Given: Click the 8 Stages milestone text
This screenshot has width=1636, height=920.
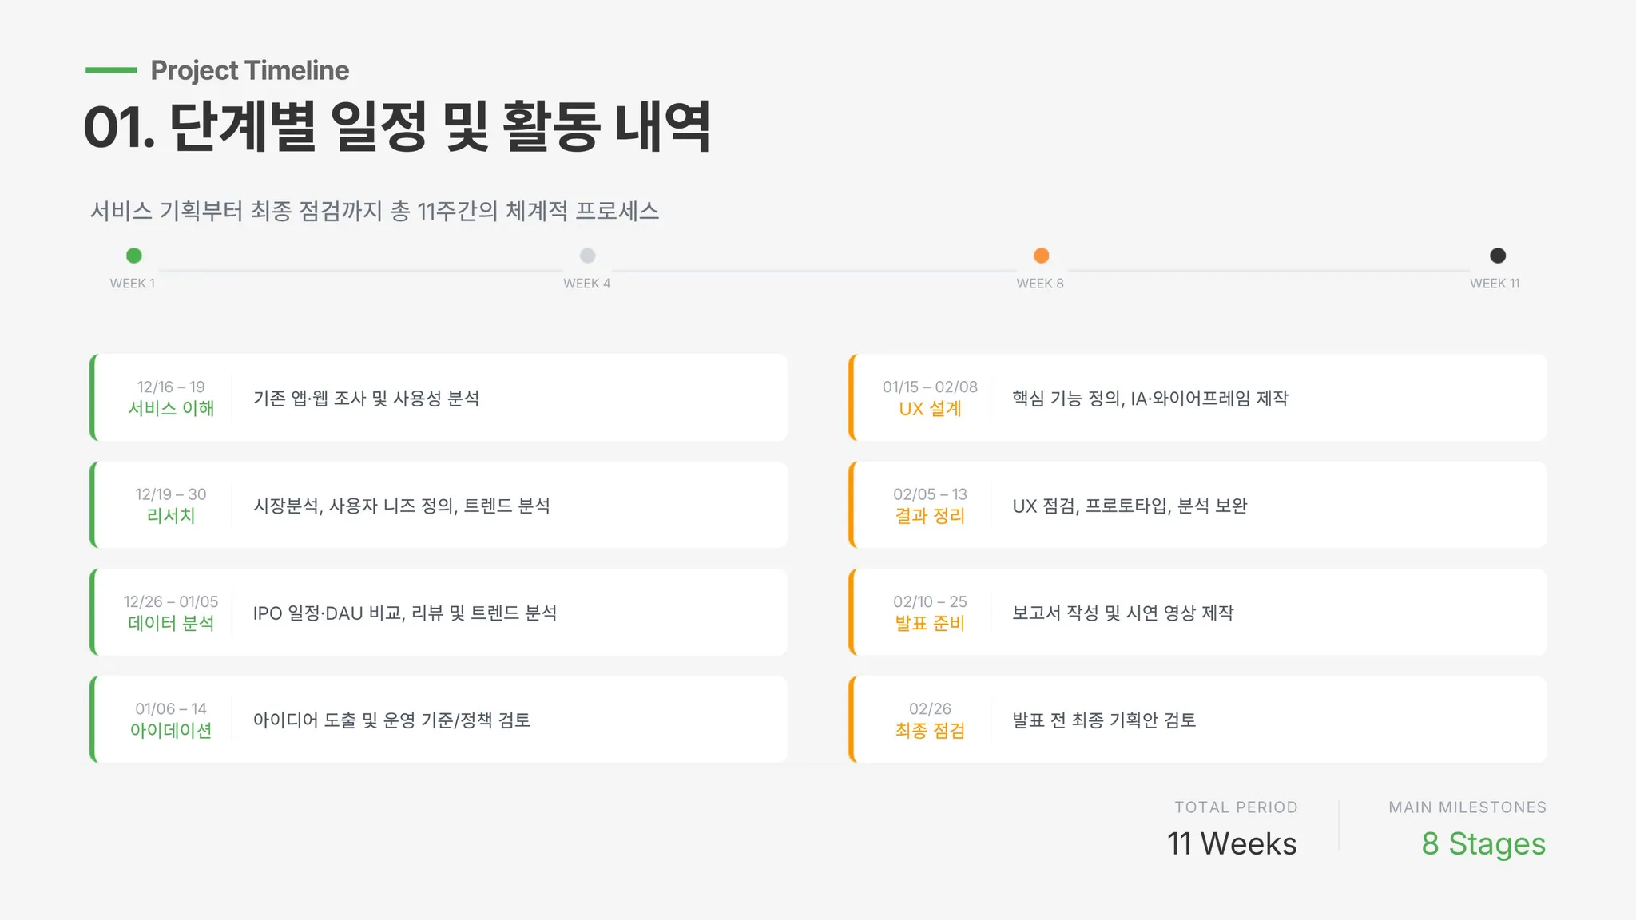Looking at the screenshot, I should 1483,844.
